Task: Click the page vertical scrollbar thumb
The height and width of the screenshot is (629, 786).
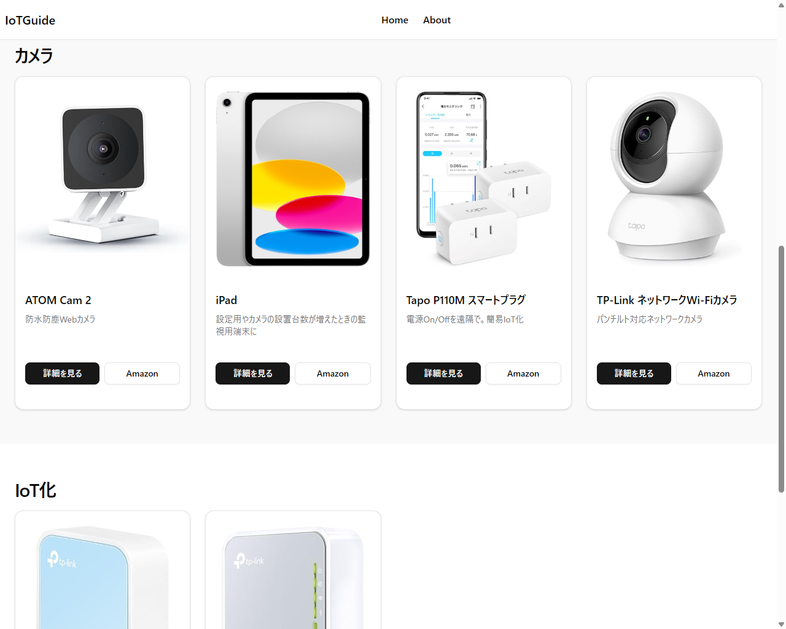Action: [781, 369]
